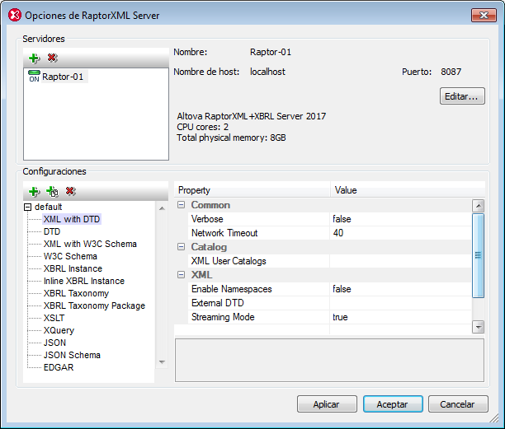Click the Cancelar button
This screenshot has height=429, width=505.
click(456, 404)
